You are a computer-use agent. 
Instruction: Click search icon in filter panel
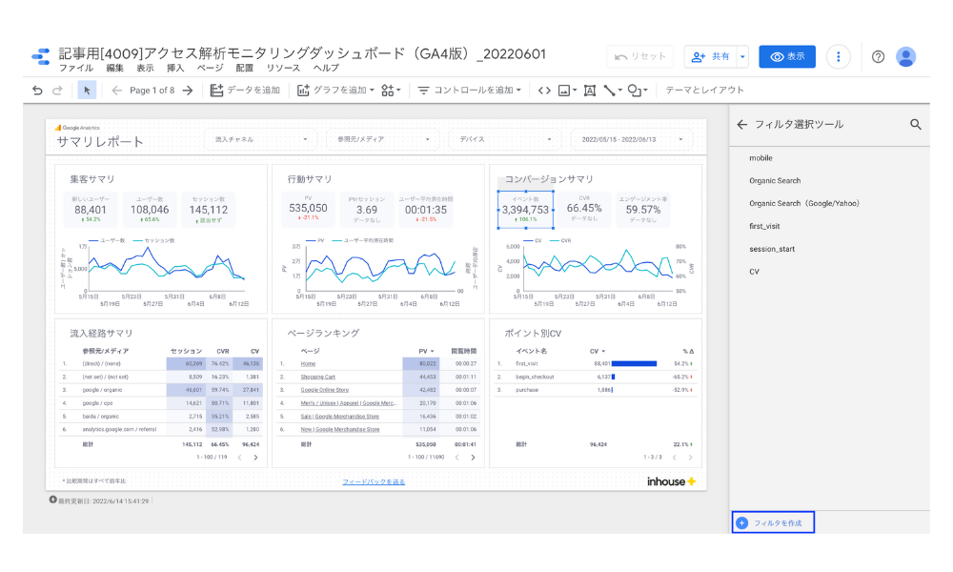click(x=915, y=125)
